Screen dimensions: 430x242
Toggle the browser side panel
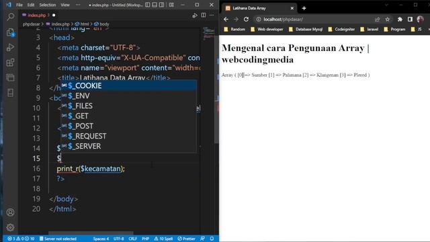pos(410,19)
